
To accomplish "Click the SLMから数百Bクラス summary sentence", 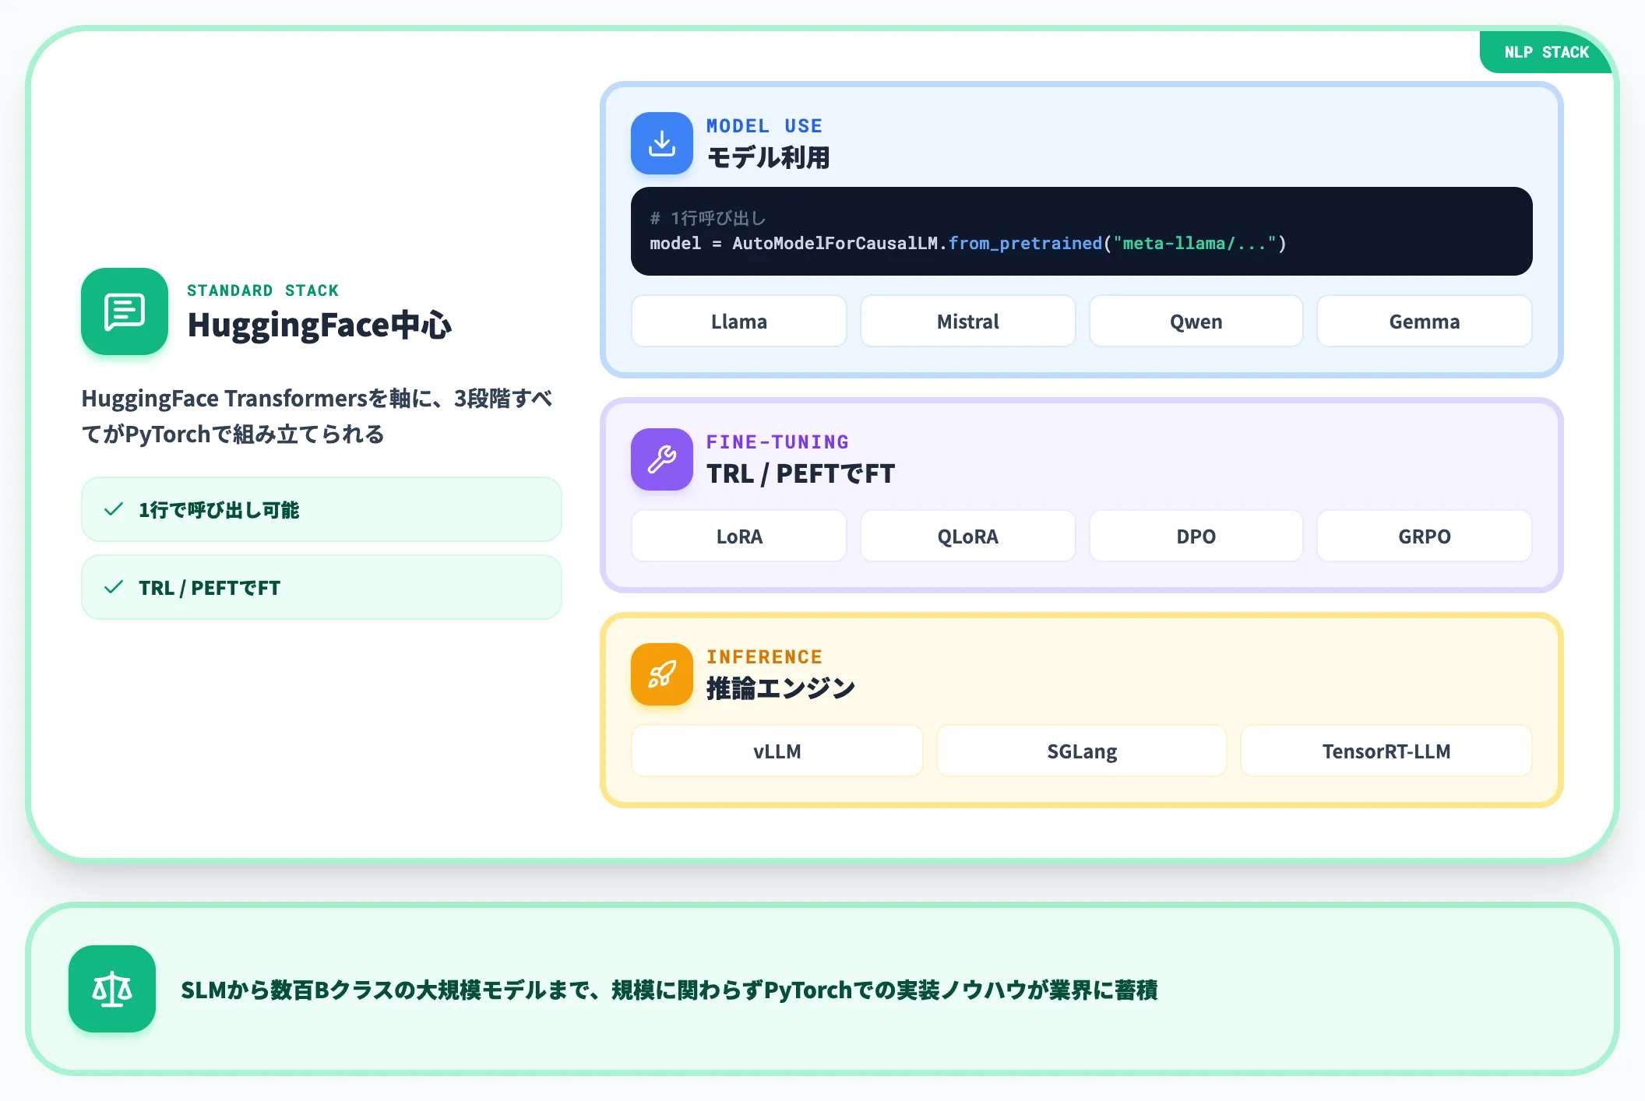I will pos(669,990).
